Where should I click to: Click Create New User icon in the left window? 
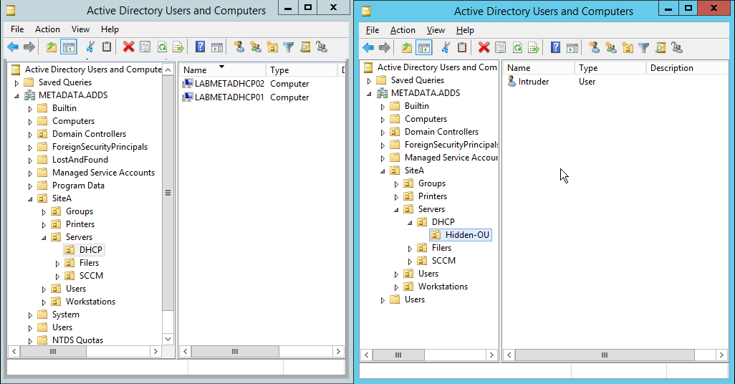[239, 47]
